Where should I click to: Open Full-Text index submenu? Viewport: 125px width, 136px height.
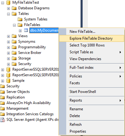point(92,68)
